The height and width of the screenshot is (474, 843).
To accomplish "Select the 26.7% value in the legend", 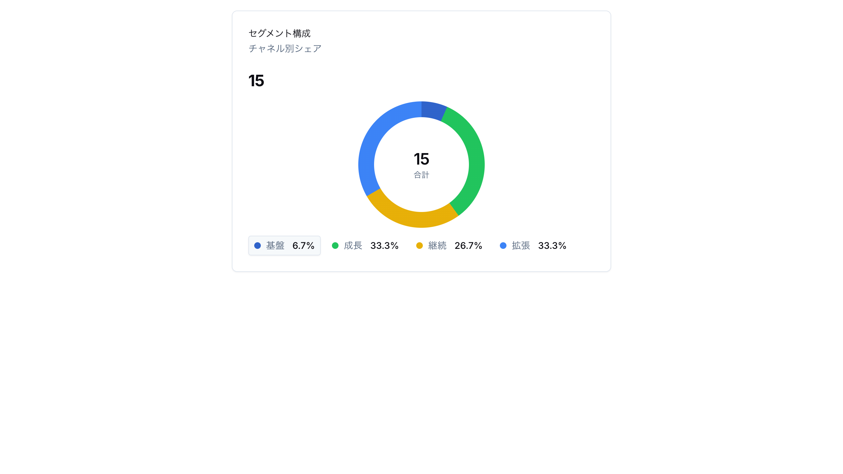I will tap(468, 246).
